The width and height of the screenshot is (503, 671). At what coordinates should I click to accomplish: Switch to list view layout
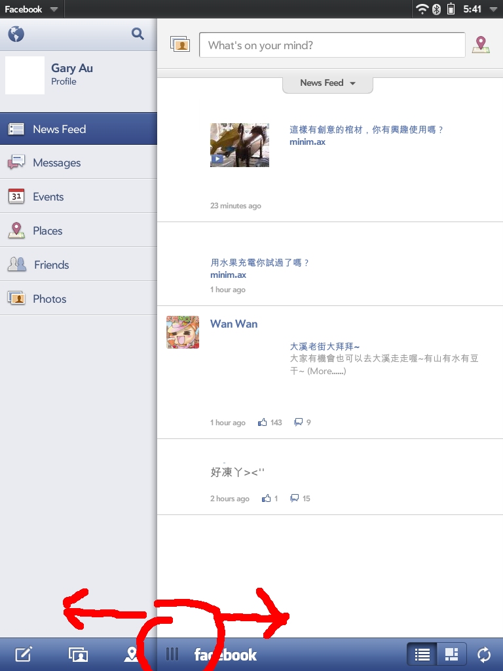pyautogui.click(x=422, y=655)
